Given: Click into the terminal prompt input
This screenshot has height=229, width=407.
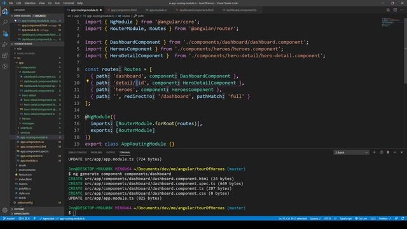Looking at the screenshot, I should point(74,213).
